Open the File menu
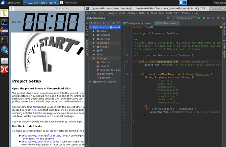This screenshot has width=226, height=147. (88, 13)
